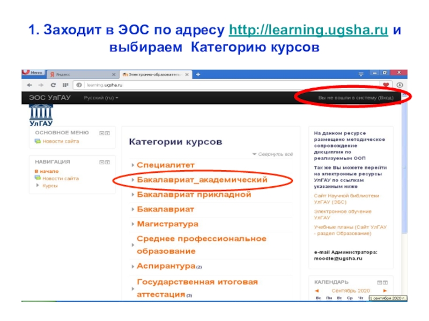Click the Сентябрь 2020 calendar month link
The height and width of the screenshot is (321, 429).
click(351, 291)
